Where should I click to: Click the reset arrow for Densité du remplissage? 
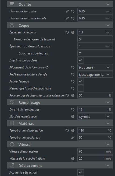73,109
